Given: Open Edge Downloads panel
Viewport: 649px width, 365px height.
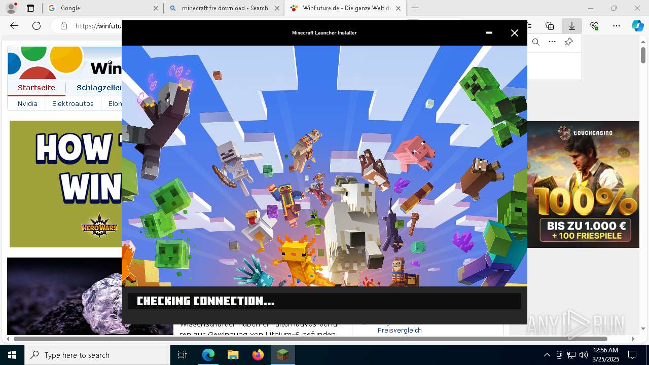Looking at the screenshot, I should click(x=572, y=26).
